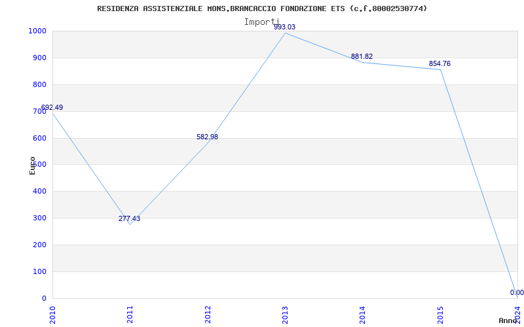Click the 400 y-axis tick label
Viewport: 524px width, 327px height.
(x=39, y=191)
